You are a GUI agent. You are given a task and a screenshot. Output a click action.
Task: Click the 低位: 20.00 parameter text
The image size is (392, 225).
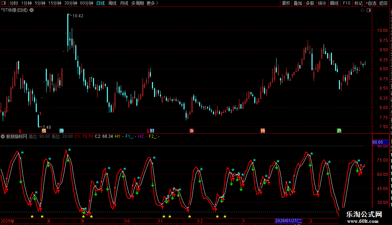(x=62, y=136)
